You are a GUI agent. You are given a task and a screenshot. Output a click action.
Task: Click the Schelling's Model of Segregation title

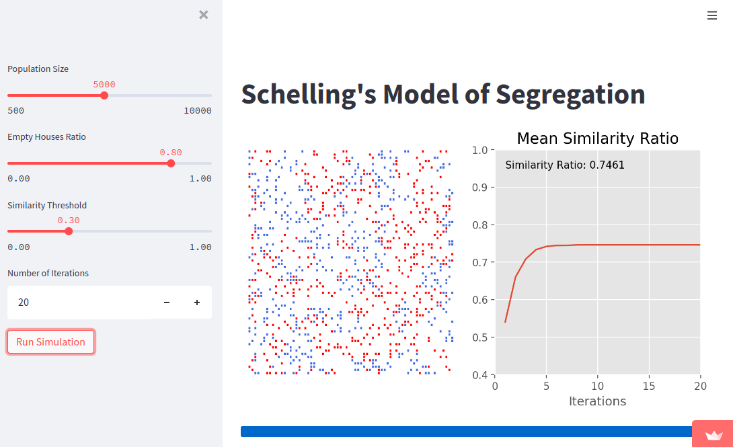coord(442,94)
